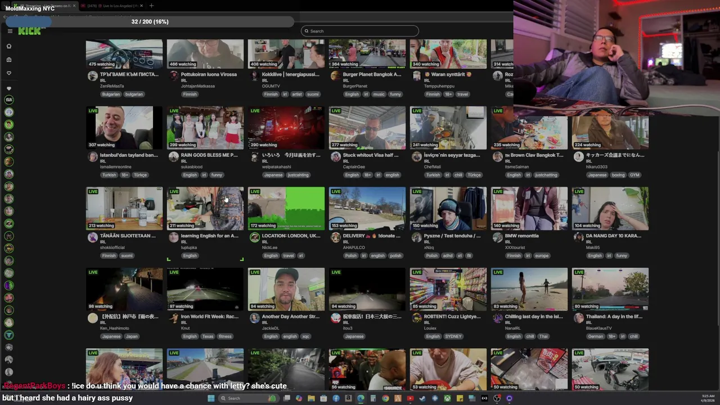Select the 'justchatting' tag under weipatakahashi
This screenshot has height=405, width=720.
[x=298, y=175]
